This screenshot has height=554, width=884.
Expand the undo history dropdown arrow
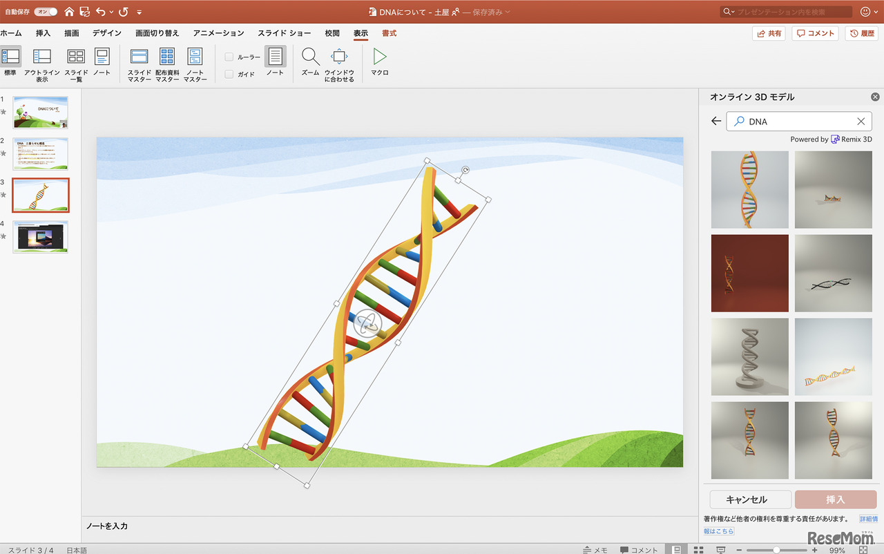(112, 12)
